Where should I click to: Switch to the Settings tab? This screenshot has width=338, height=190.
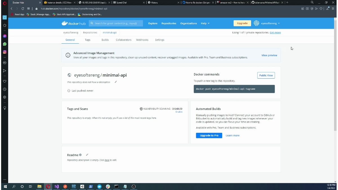(160, 40)
